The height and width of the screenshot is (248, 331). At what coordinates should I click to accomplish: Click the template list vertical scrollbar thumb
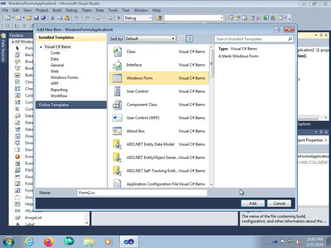(211, 64)
